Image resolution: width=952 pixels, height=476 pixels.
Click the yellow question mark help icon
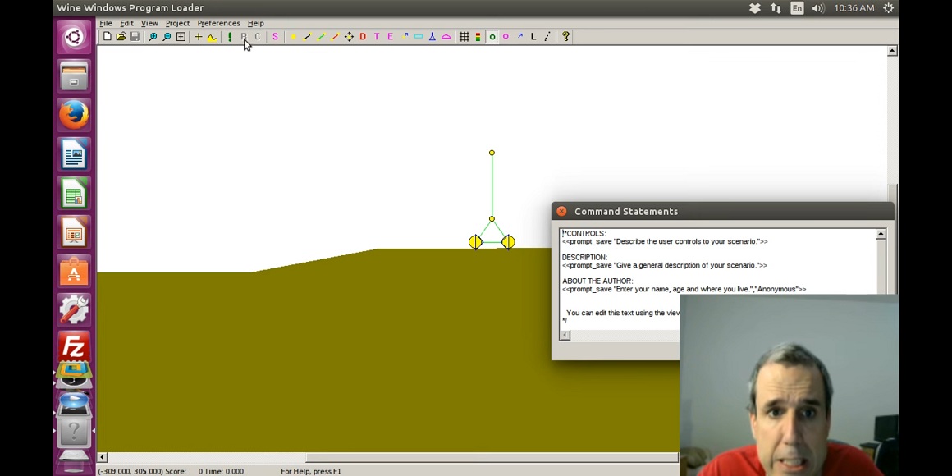(565, 37)
